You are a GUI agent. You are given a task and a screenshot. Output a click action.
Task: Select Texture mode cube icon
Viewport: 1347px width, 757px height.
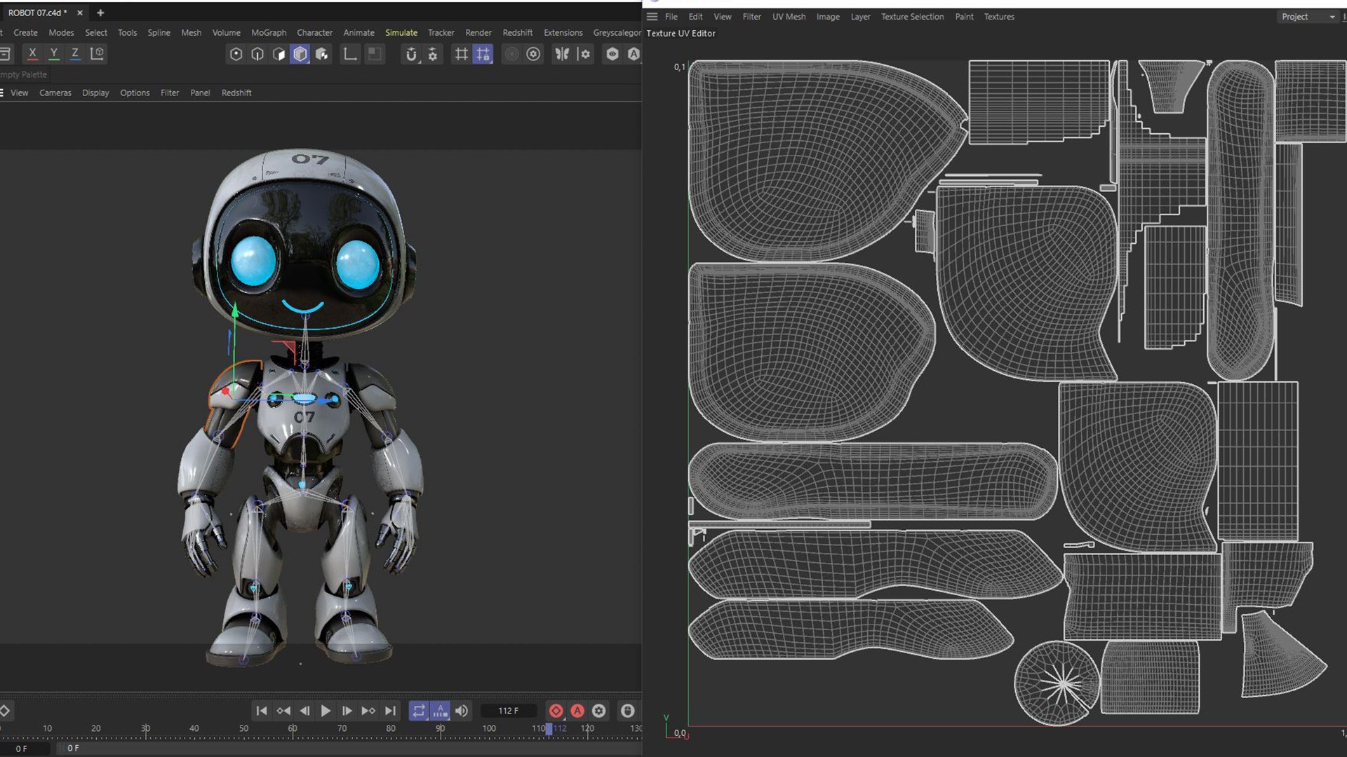(322, 54)
